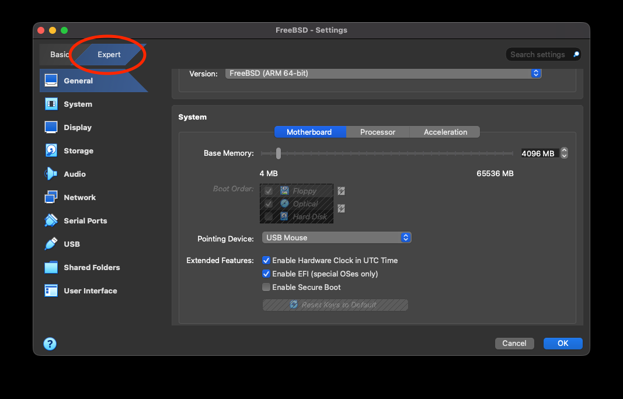Image resolution: width=623 pixels, height=399 pixels.
Task: Select the Storage label in the sidebar
Action: click(79, 151)
